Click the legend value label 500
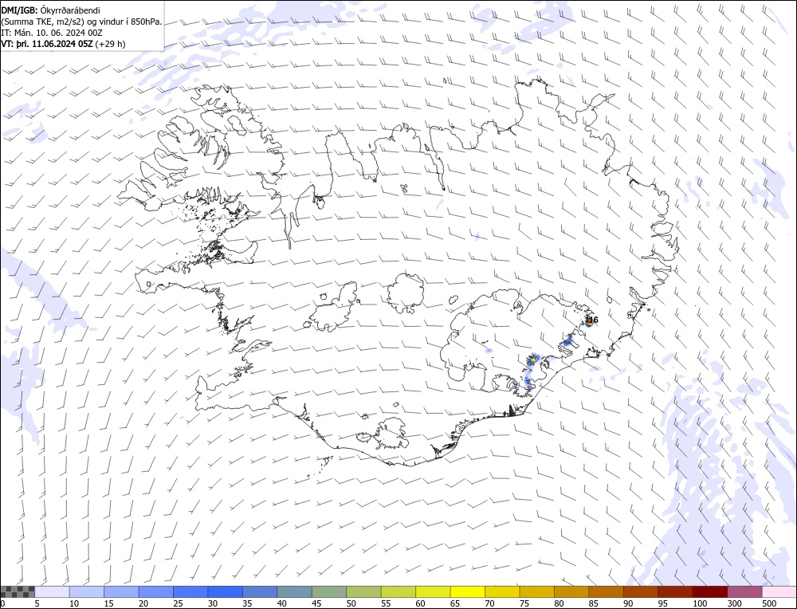This screenshot has height=609, width=797. (768, 603)
